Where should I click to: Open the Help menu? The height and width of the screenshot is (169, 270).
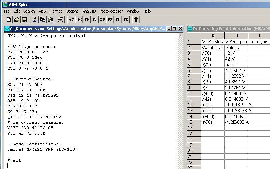(147, 11)
